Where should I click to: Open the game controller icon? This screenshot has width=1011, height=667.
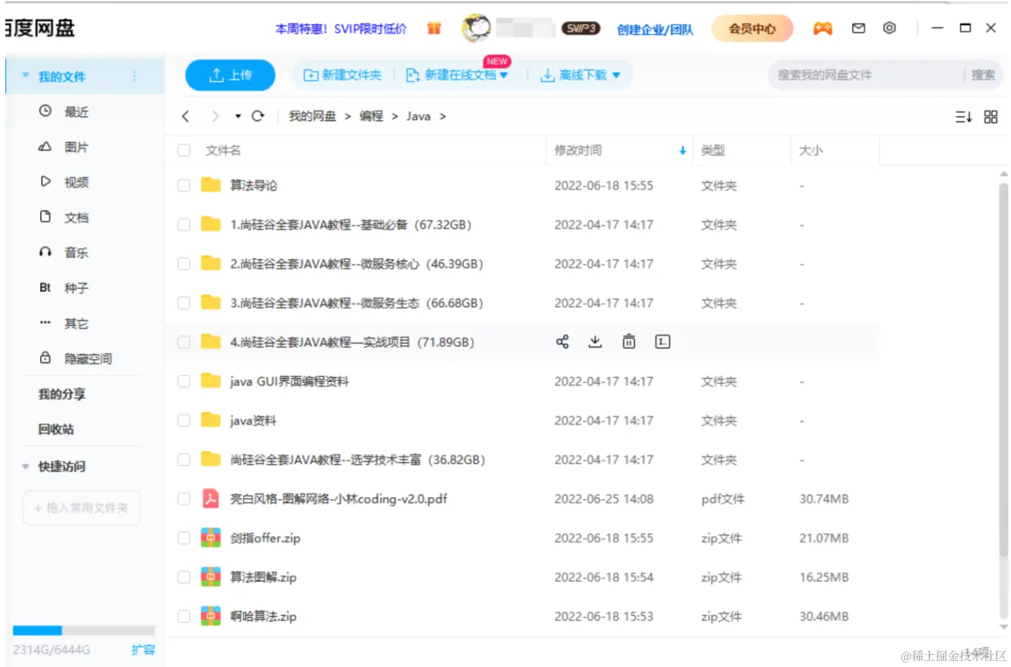[823, 29]
